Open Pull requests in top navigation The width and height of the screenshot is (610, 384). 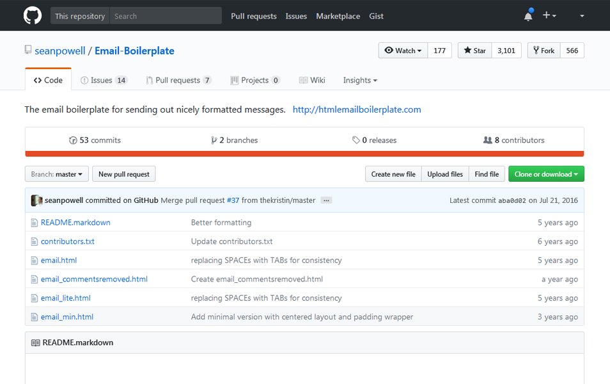(254, 16)
